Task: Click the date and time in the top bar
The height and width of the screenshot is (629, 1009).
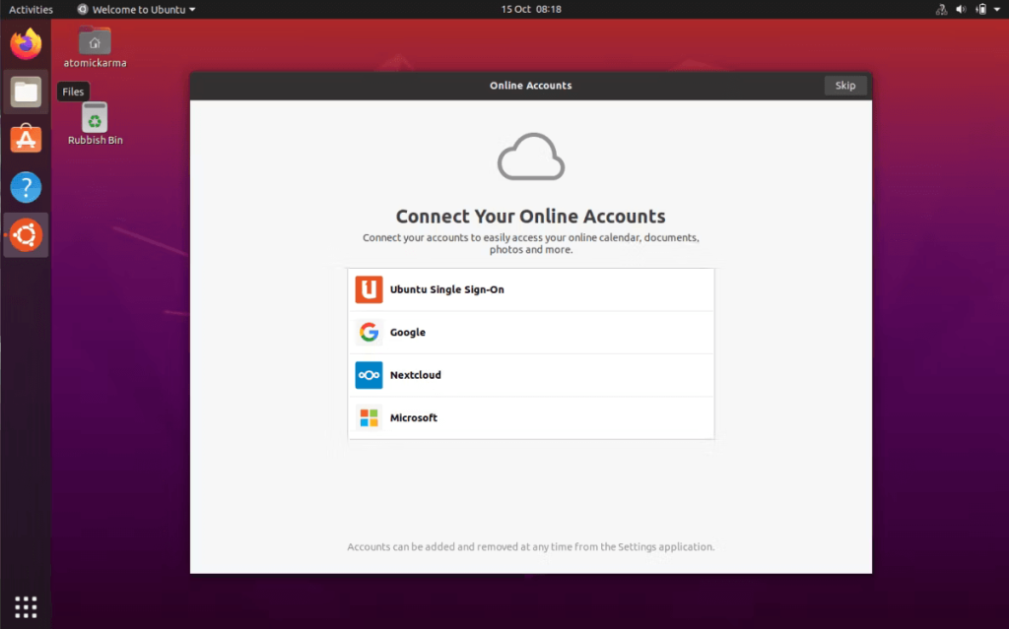Action: point(530,9)
